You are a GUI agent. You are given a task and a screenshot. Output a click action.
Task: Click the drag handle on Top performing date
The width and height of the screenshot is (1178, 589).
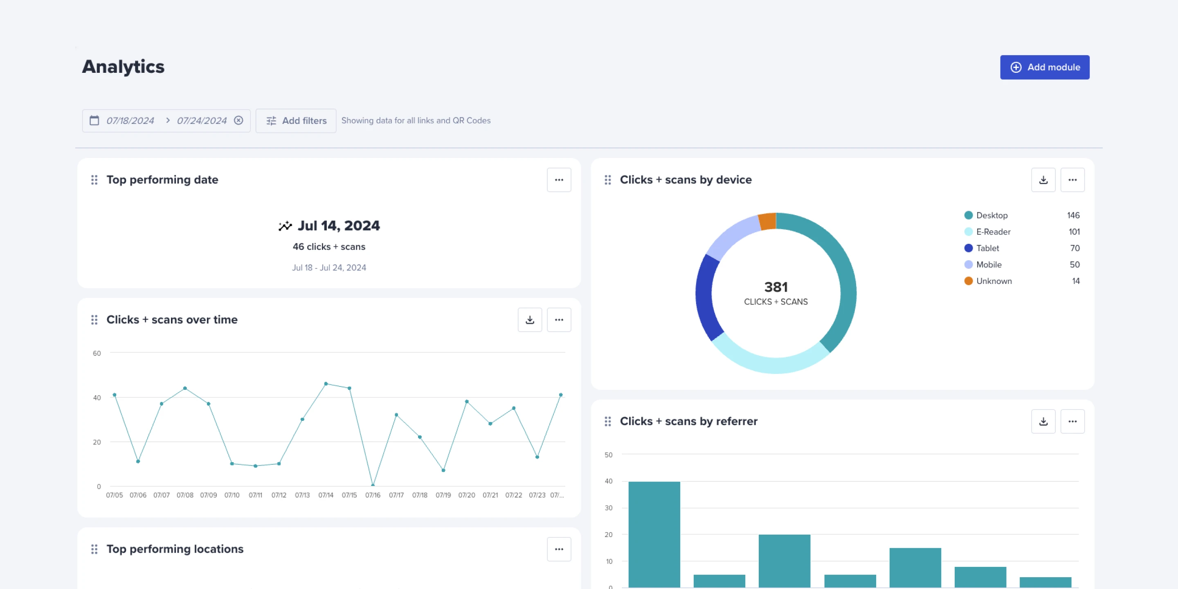point(94,180)
